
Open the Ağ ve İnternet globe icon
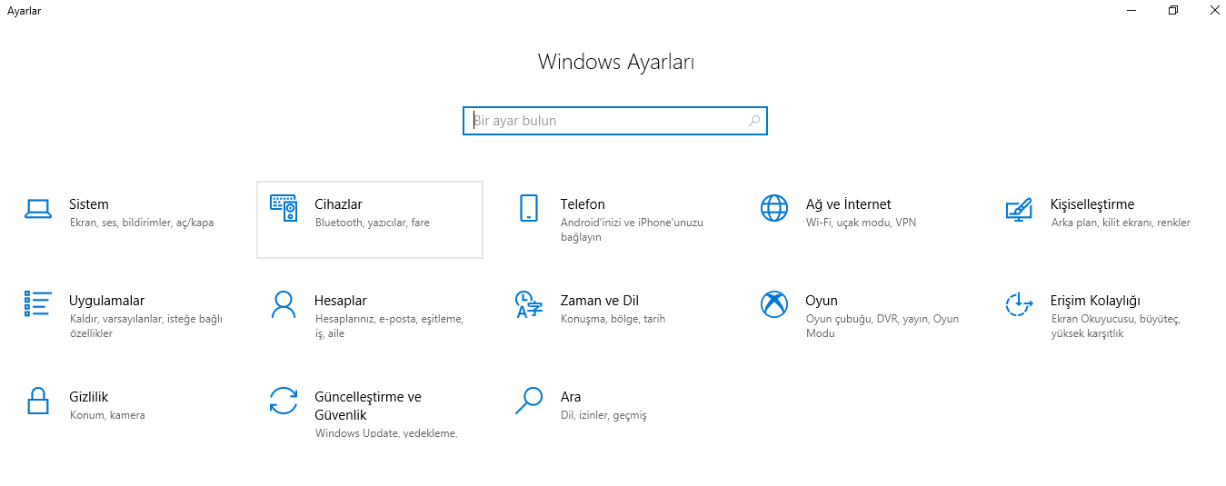[x=773, y=208]
